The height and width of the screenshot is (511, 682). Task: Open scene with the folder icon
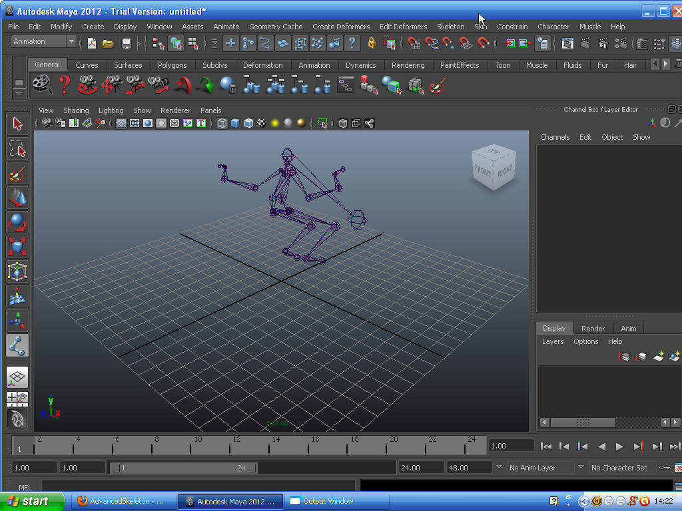(x=108, y=43)
